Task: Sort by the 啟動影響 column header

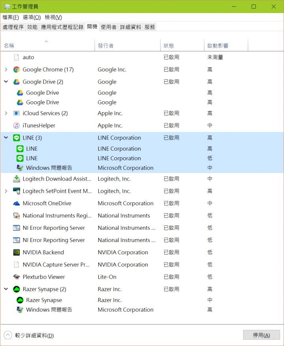Action: [226, 45]
